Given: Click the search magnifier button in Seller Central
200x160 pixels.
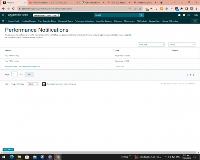Looking at the screenshot, I should [x=142, y=15].
